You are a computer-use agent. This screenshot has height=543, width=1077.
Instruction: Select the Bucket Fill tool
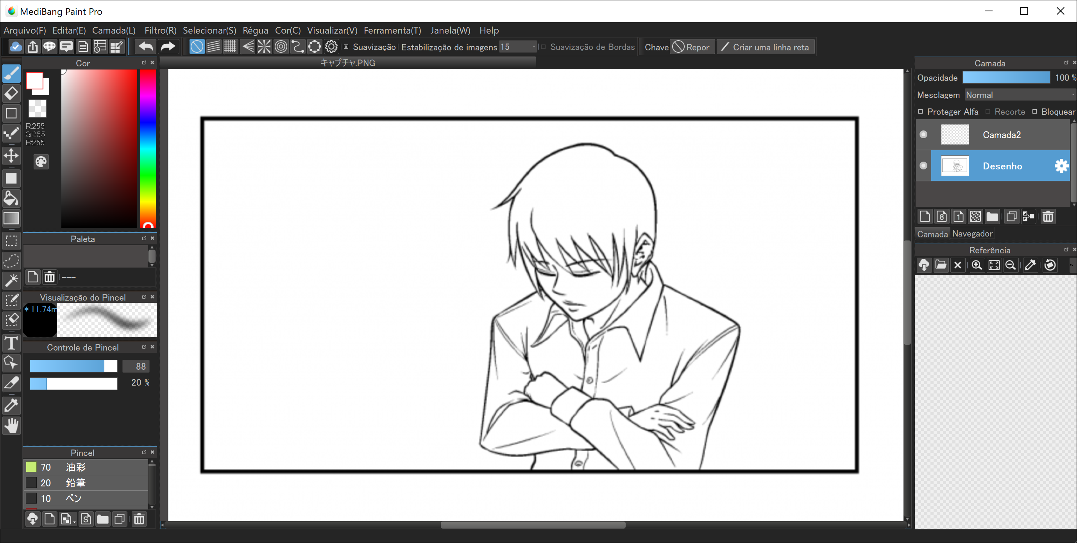[11, 199]
